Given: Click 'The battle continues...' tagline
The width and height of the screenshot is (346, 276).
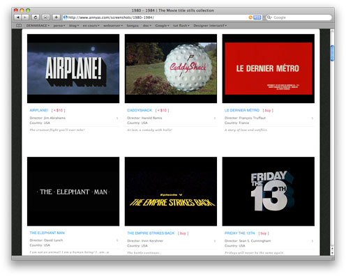Looking at the screenshot, I should [144, 252].
